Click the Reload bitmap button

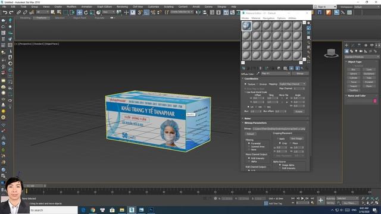coord(250,134)
